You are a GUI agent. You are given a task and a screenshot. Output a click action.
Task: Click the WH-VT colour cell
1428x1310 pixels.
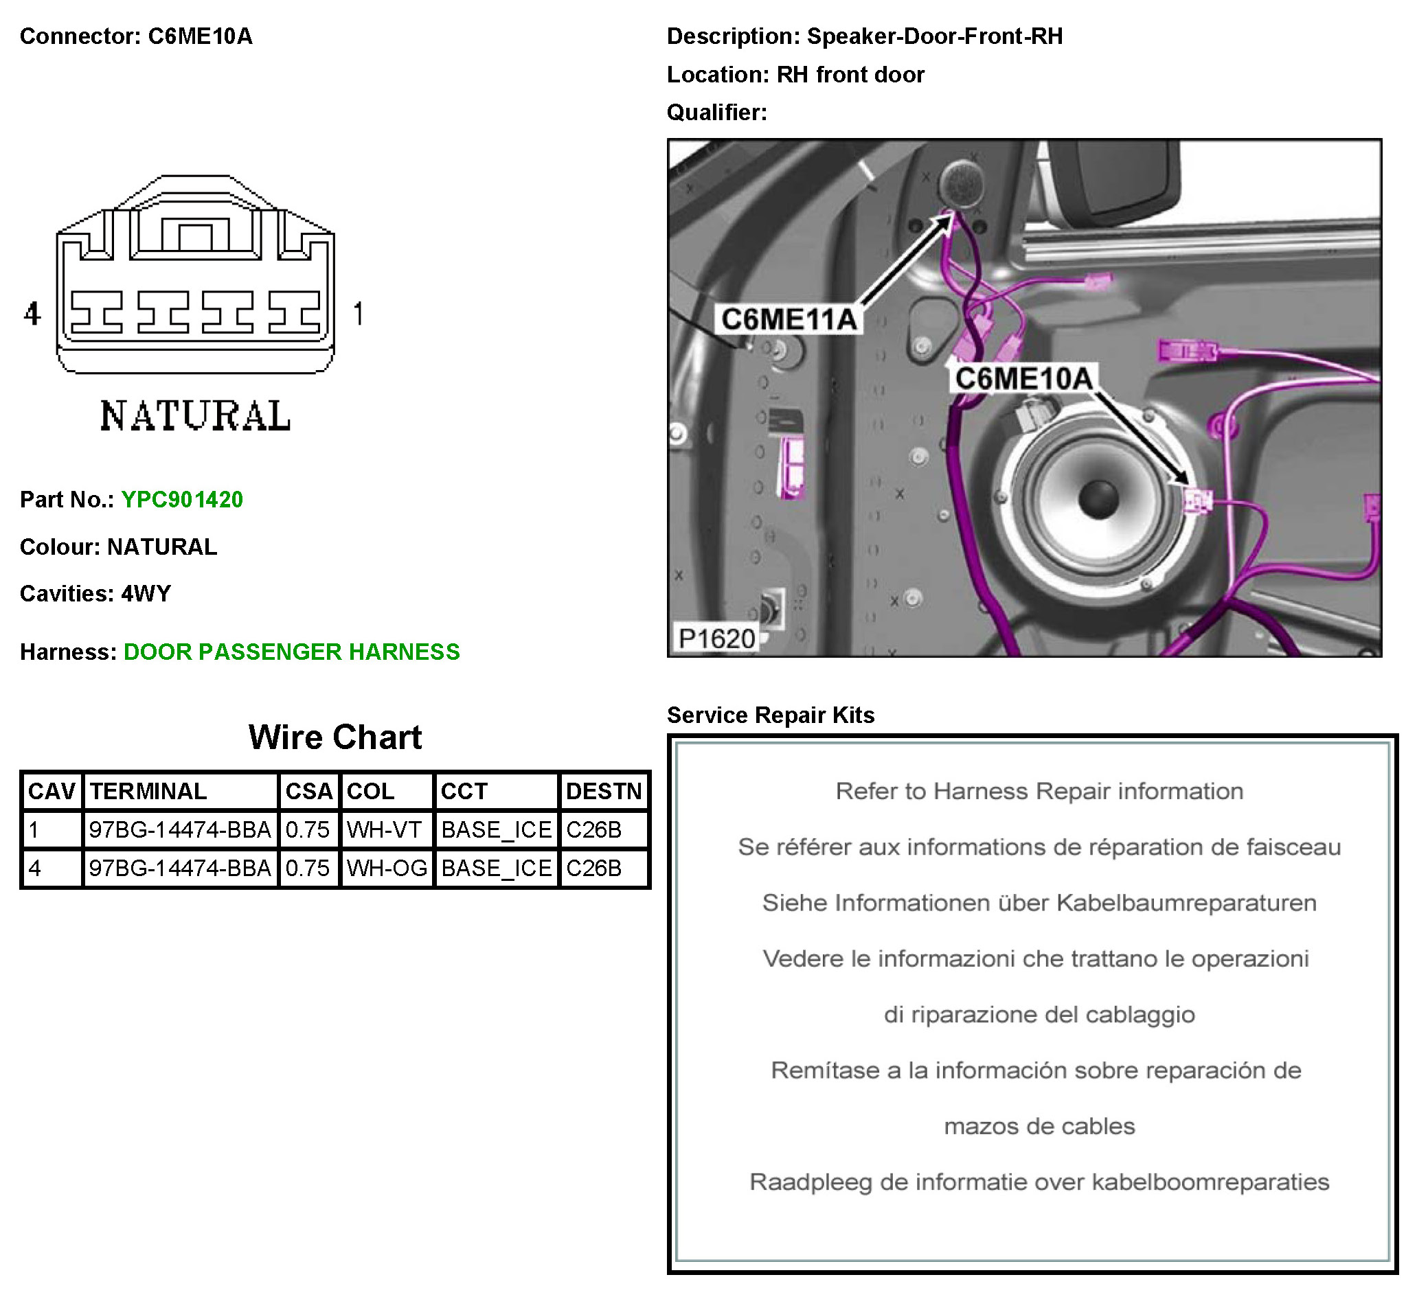point(384,829)
